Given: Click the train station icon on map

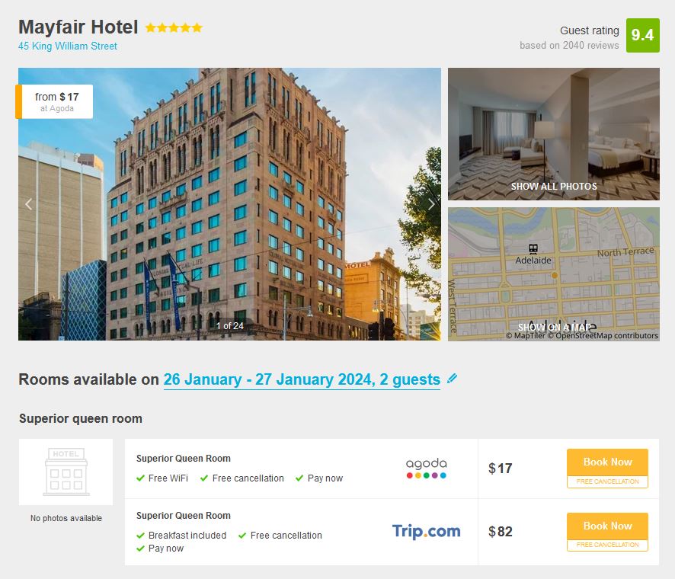Looking at the screenshot, I should (x=533, y=249).
